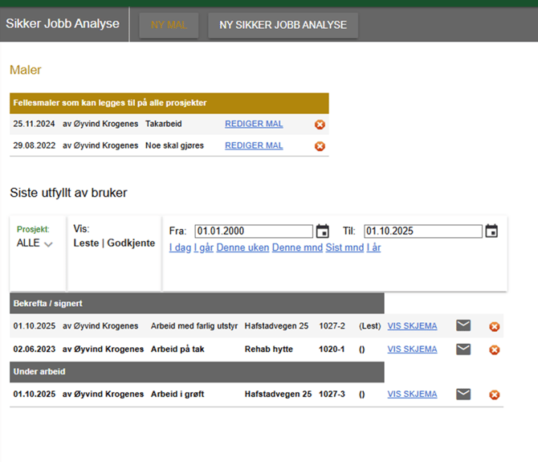Viewport: 538px width, 462px height.
Task: Open NY SIKKER JOBB ANALYSE
Action: [283, 25]
